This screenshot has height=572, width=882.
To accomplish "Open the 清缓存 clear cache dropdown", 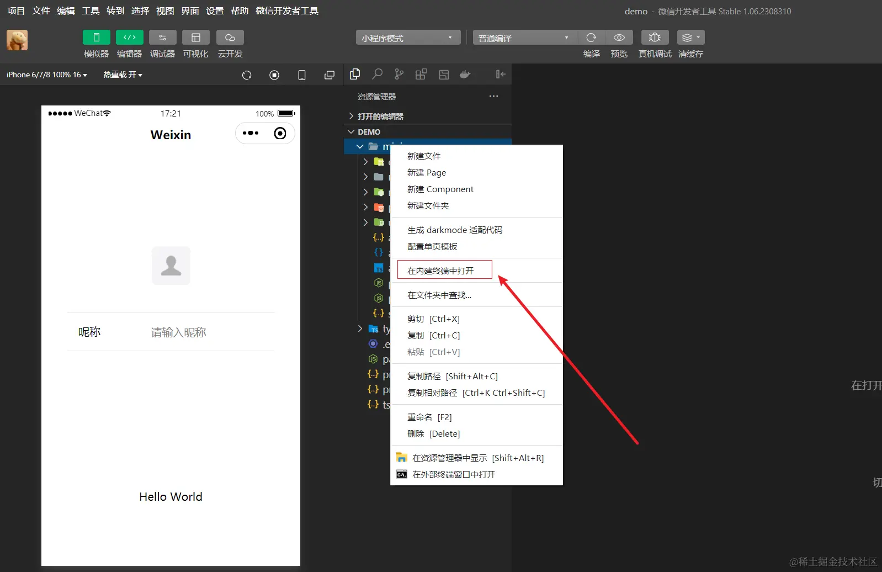I will (x=691, y=38).
